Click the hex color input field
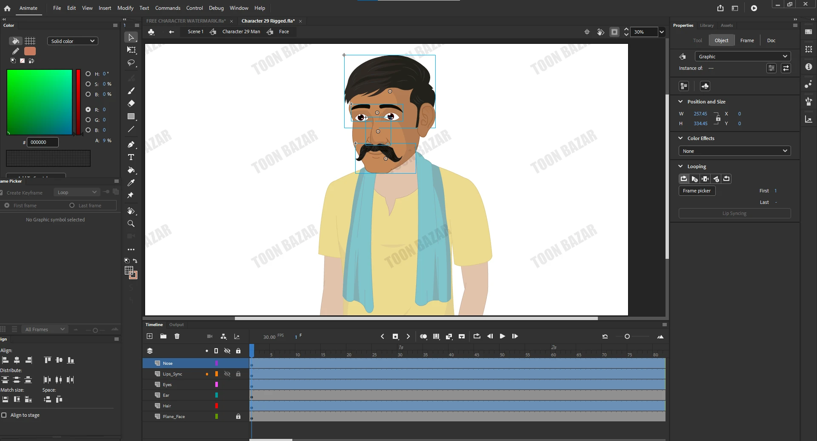817x441 pixels. coord(43,142)
